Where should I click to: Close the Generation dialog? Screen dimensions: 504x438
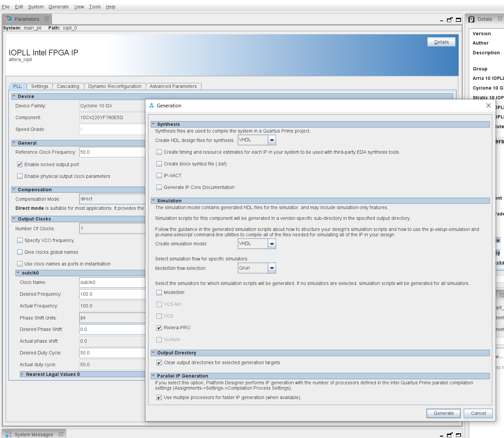489,105
